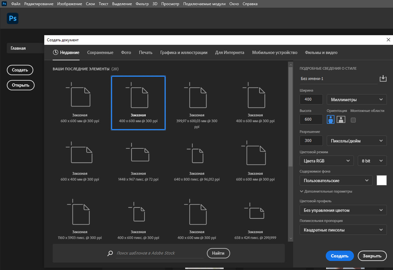Click the save preset icon beside document name
The width and height of the screenshot is (393, 270).
(x=383, y=78)
